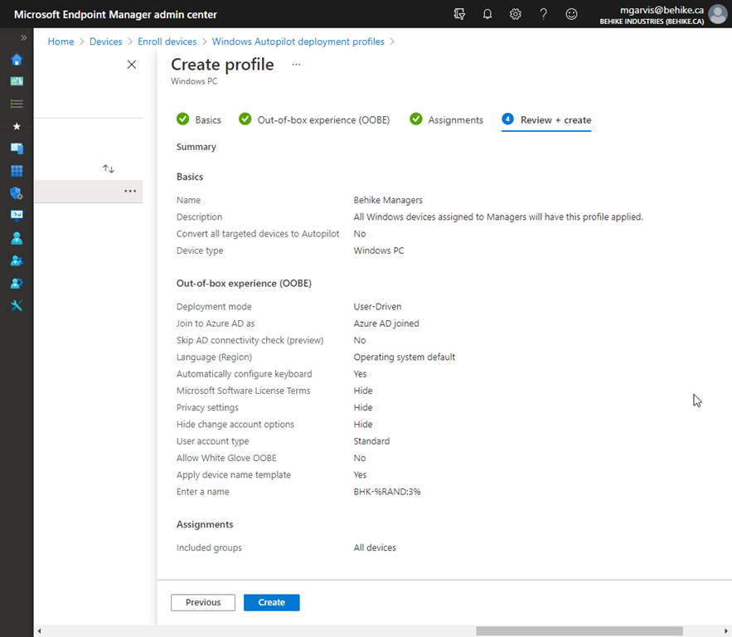
Task: Open the ellipsis menu next to Create profile
Action: click(295, 66)
